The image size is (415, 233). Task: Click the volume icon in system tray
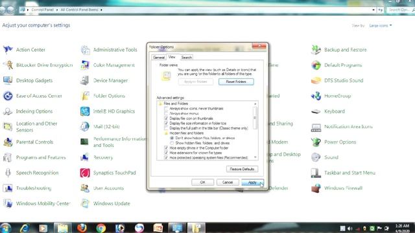tap(350, 228)
